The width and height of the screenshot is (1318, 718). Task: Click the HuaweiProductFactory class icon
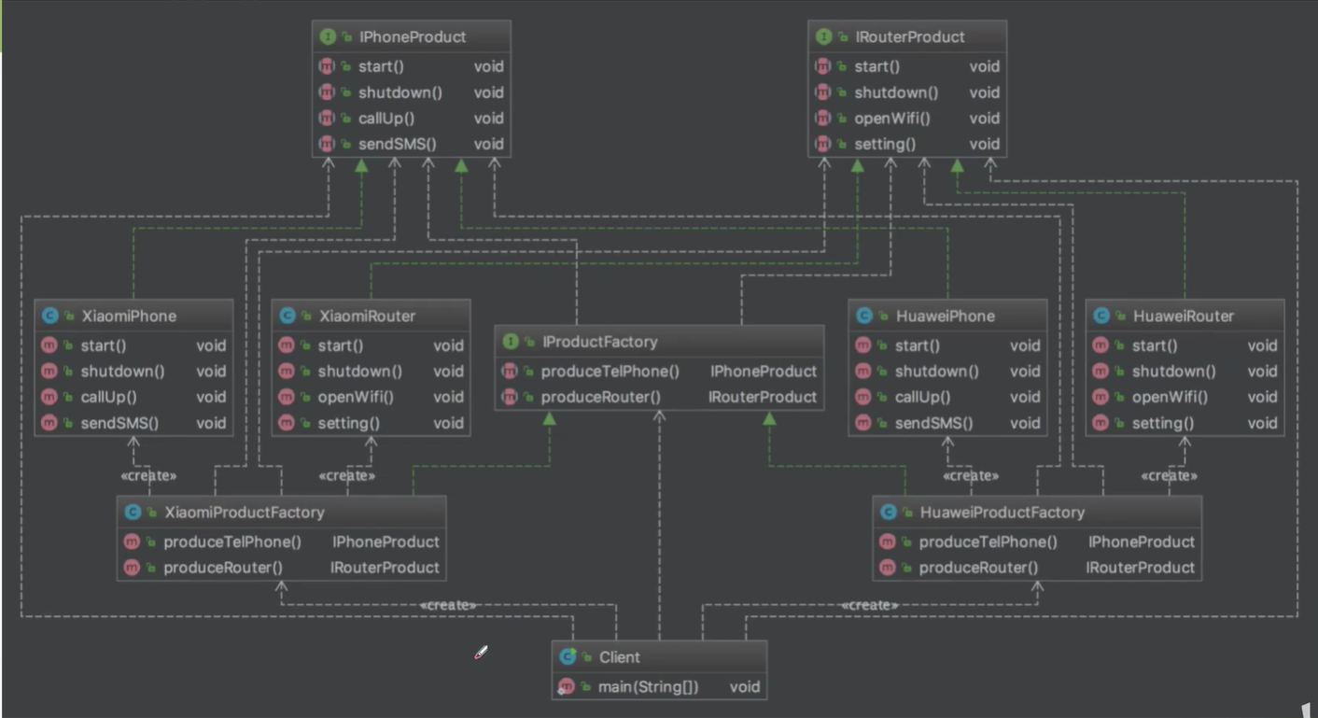click(889, 514)
